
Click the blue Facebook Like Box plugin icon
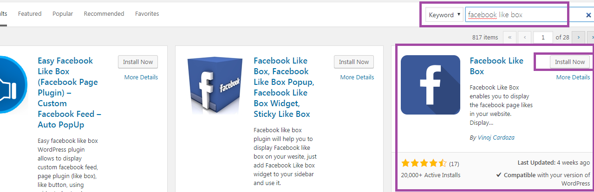[x=430, y=85]
